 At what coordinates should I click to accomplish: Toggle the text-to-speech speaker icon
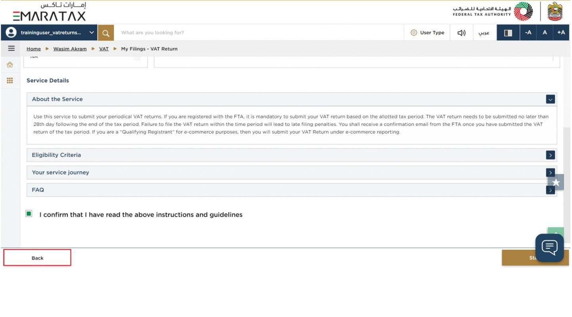(461, 33)
